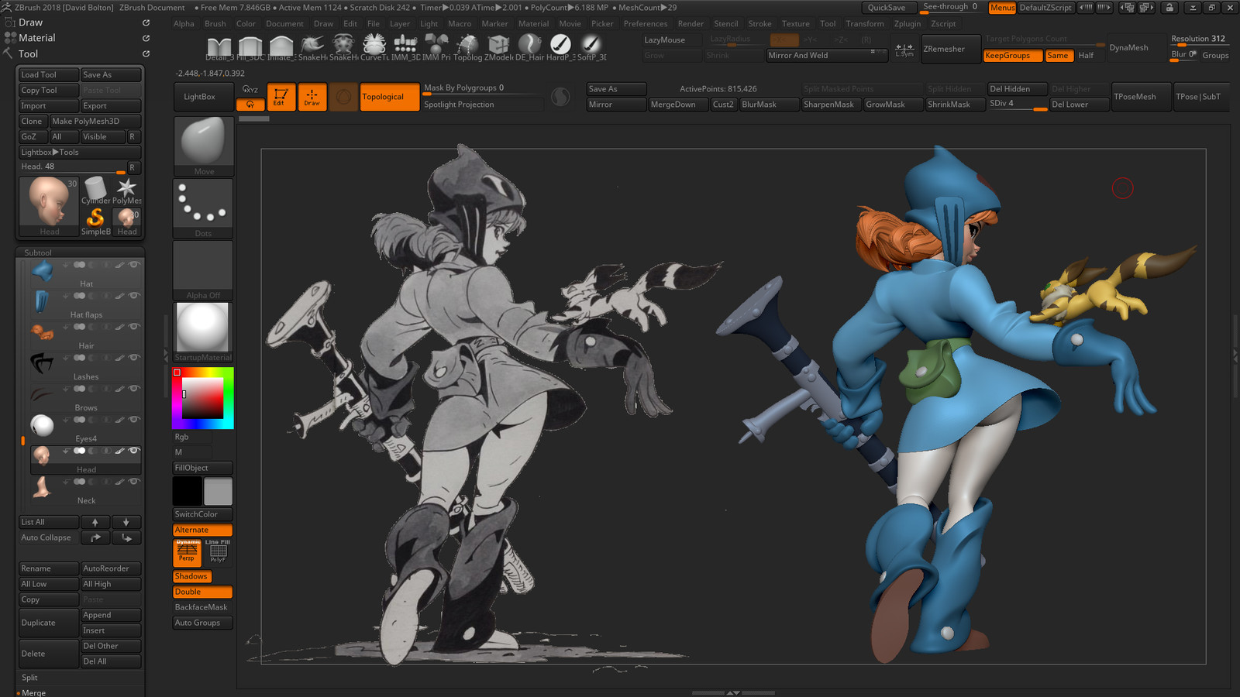Collapse the left tray divider arrow
1240x697 pixels.
164,355
